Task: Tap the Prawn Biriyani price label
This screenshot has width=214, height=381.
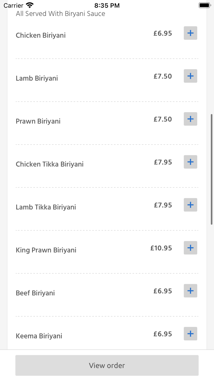Action: (x=163, y=119)
